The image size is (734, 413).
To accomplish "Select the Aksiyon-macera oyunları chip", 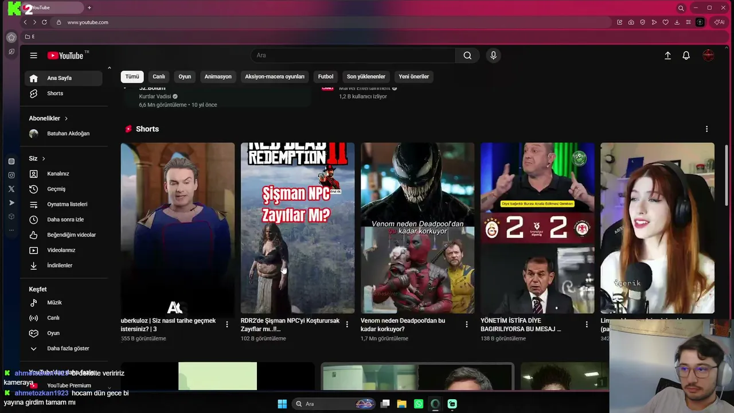I will click(x=275, y=76).
